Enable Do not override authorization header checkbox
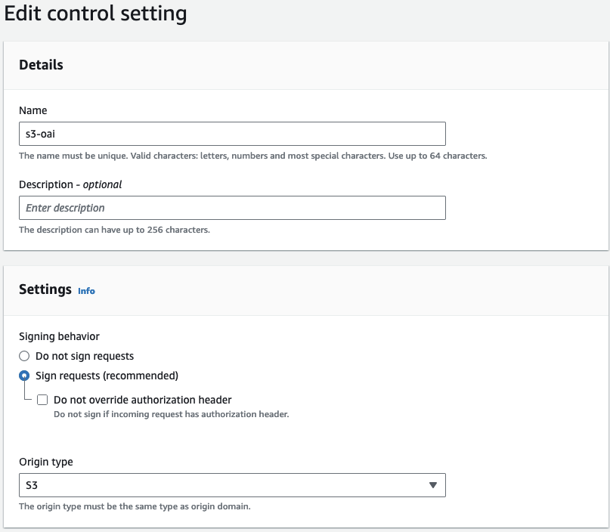This screenshot has height=532, width=610. tap(42, 400)
